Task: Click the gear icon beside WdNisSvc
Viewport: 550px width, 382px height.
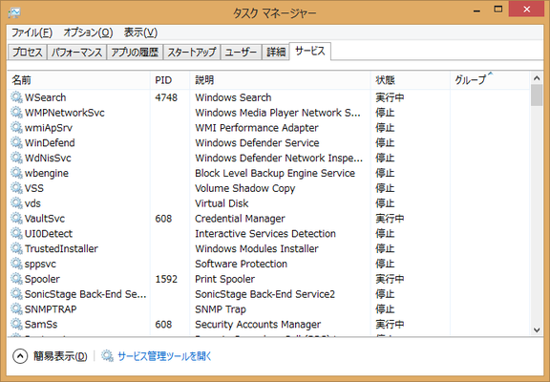Action: click(x=16, y=158)
